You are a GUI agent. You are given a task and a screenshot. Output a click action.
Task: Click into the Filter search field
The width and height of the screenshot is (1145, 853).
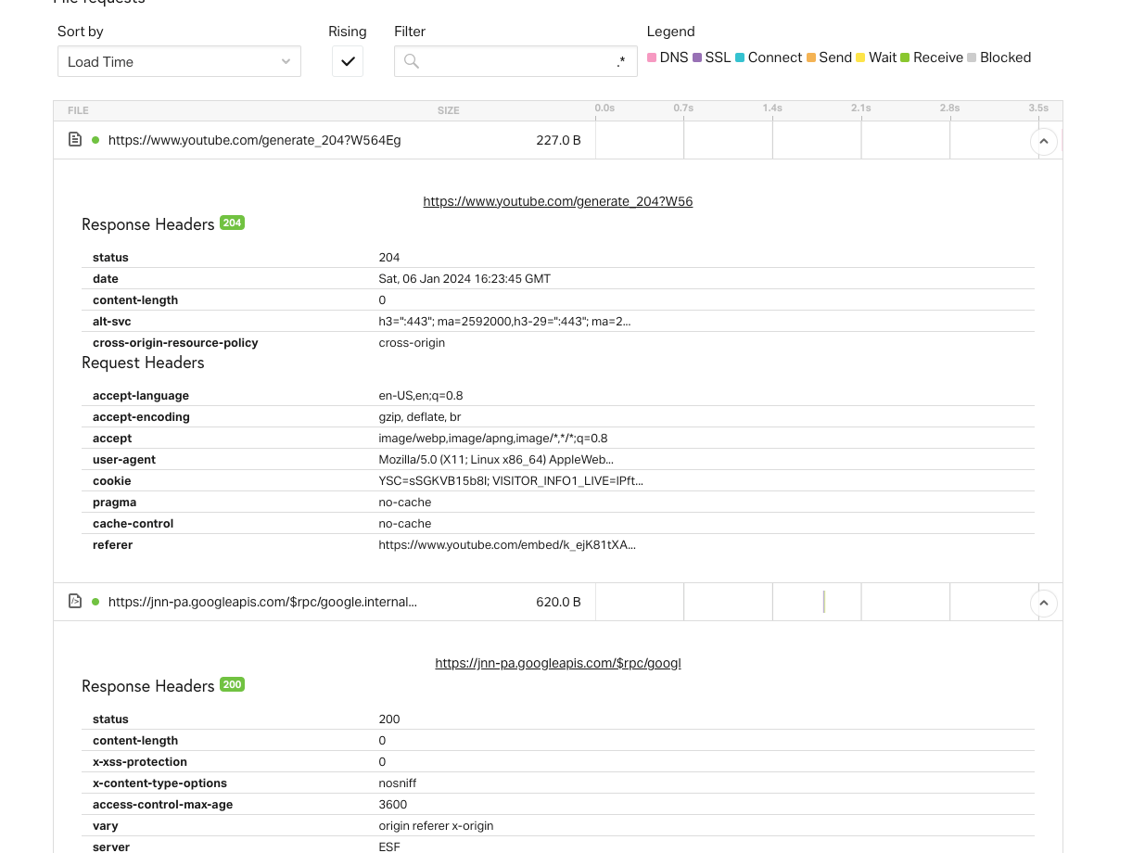[x=515, y=61]
